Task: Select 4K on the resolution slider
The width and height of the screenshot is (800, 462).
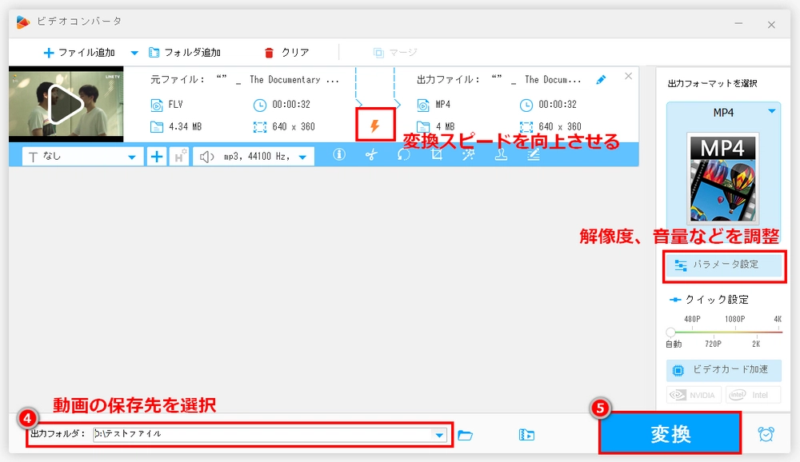Action: (778, 319)
